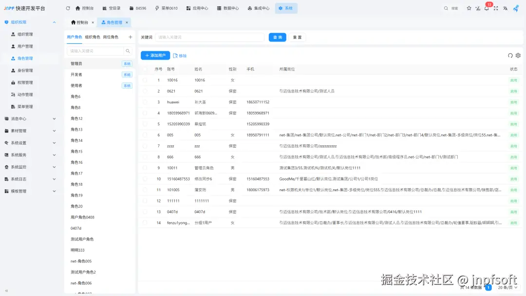Click the favorites star icon in top bar

tap(469, 8)
